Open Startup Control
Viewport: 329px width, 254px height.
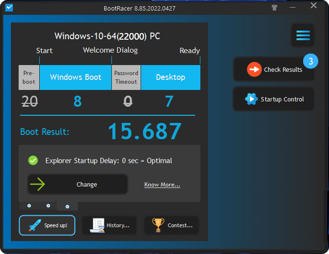click(274, 99)
